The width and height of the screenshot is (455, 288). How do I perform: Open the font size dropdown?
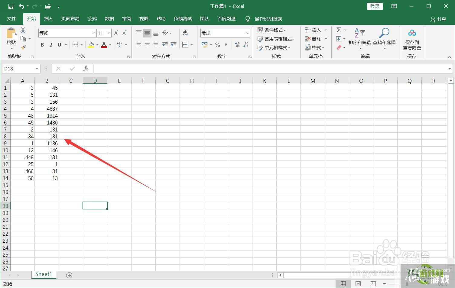(109, 33)
